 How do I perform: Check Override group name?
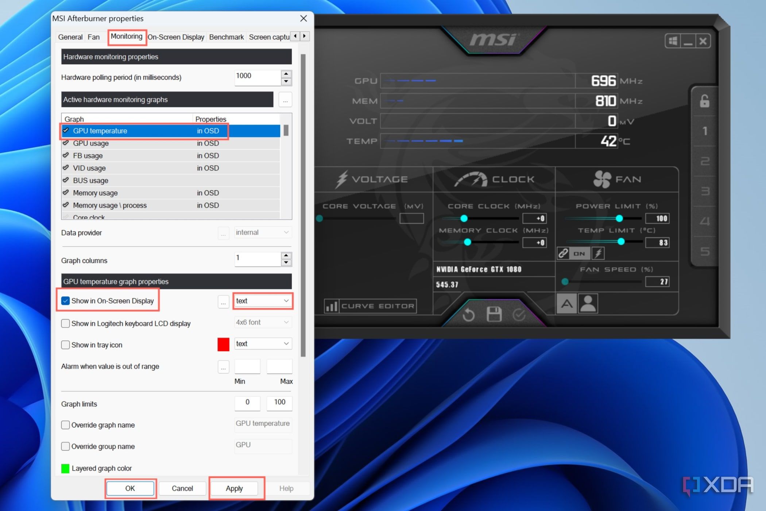(65, 446)
